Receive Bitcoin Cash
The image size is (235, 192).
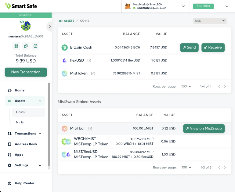pyautogui.click(x=213, y=47)
